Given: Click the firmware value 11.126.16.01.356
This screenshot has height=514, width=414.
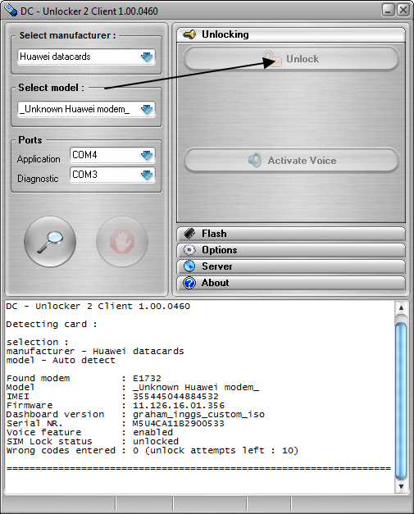Looking at the screenshot, I should [x=179, y=406].
